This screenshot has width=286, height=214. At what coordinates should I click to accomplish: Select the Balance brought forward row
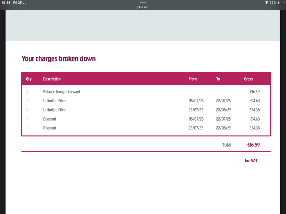[x=62, y=92]
